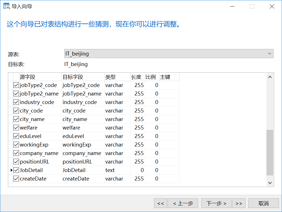Toggle the eduLevel field checkbox

(16, 136)
